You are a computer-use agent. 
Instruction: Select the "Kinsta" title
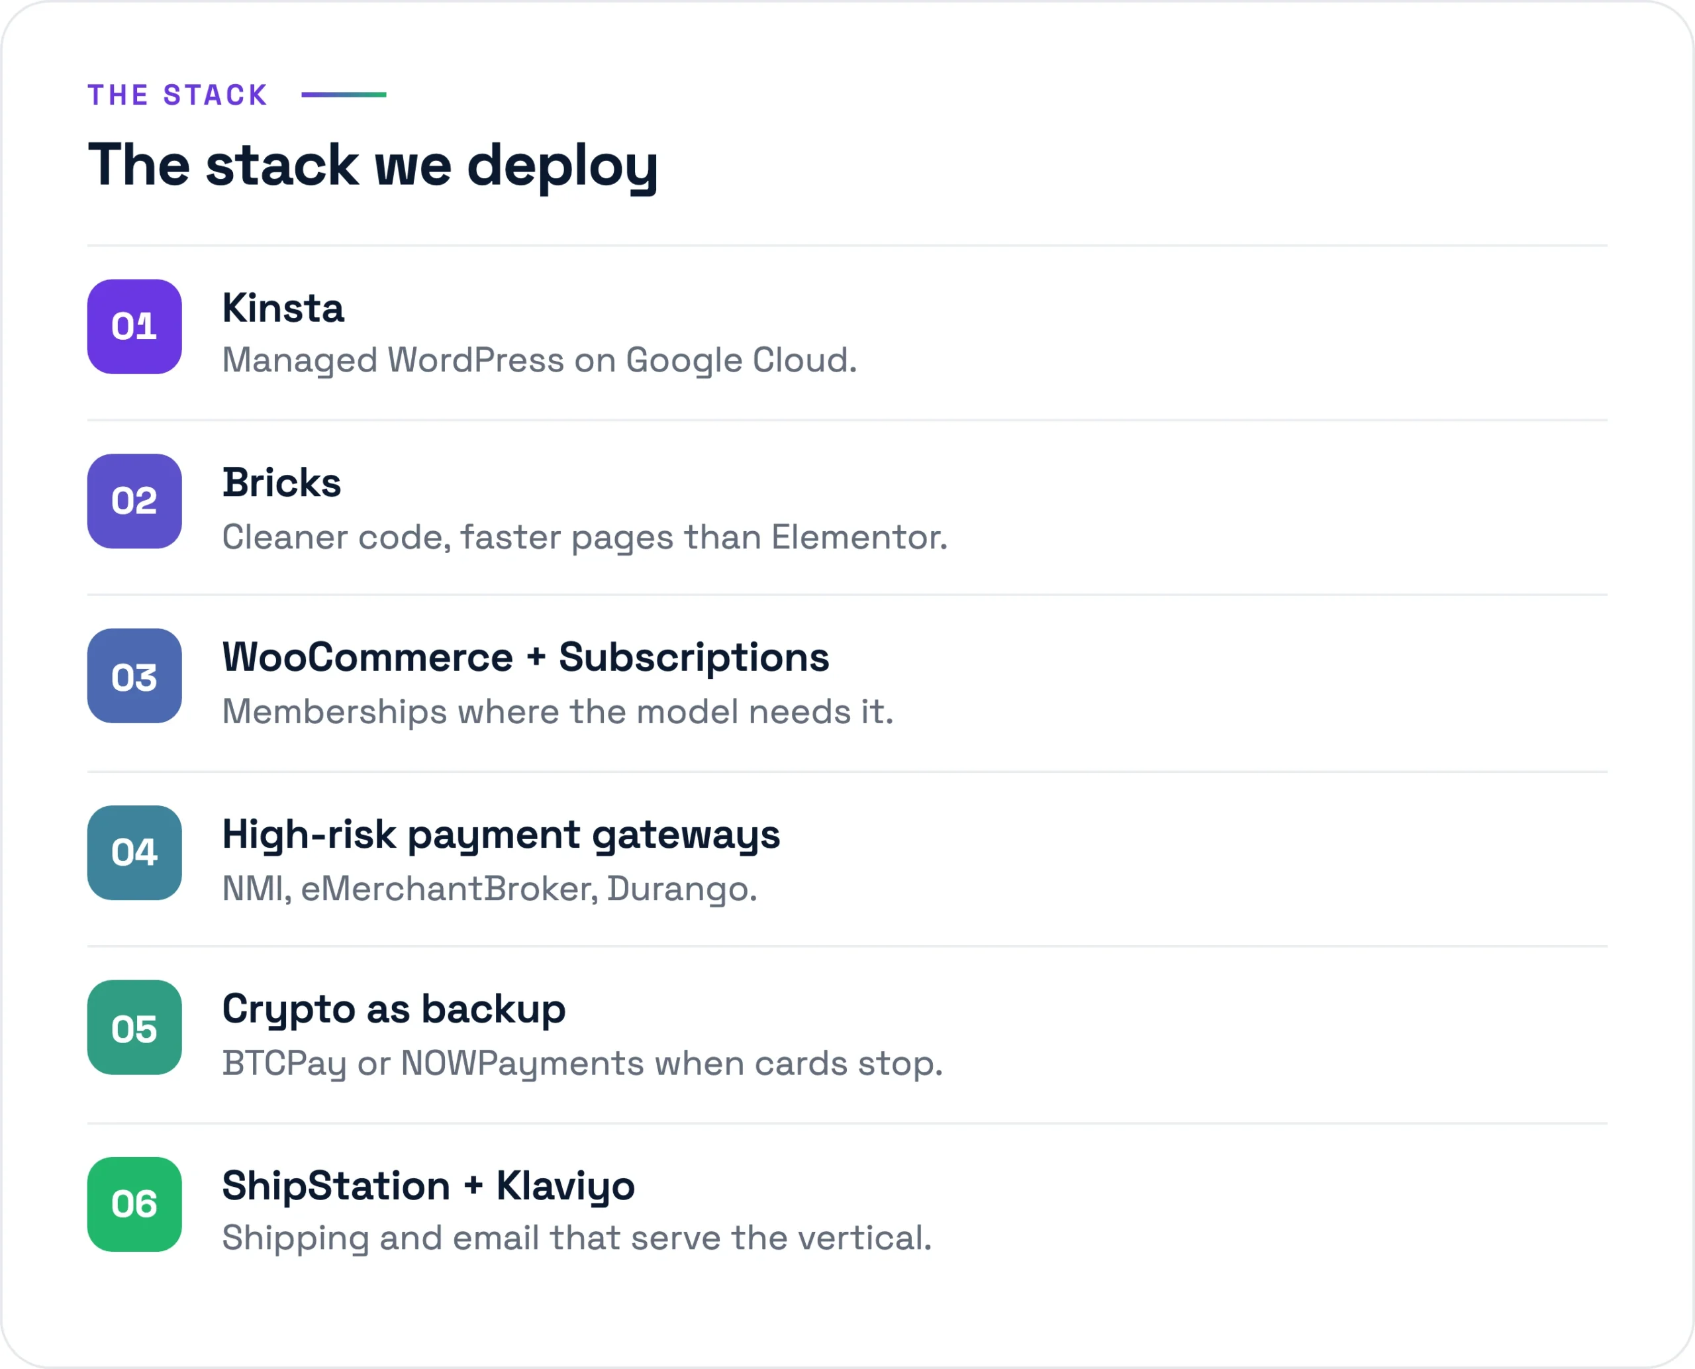point(283,307)
